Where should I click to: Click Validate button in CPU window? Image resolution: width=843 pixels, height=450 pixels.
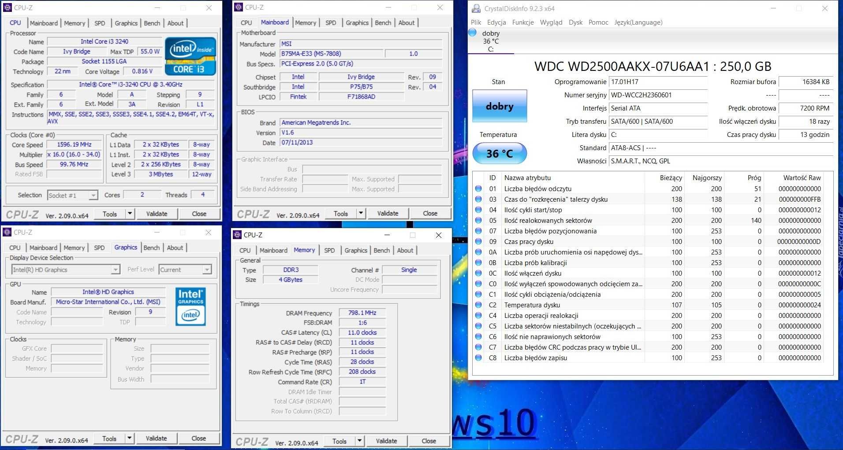(x=157, y=214)
